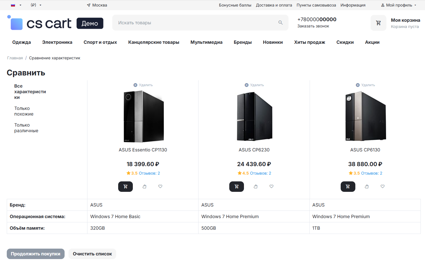
Task: Select Только похожие filter
Action: click(24, 111)
